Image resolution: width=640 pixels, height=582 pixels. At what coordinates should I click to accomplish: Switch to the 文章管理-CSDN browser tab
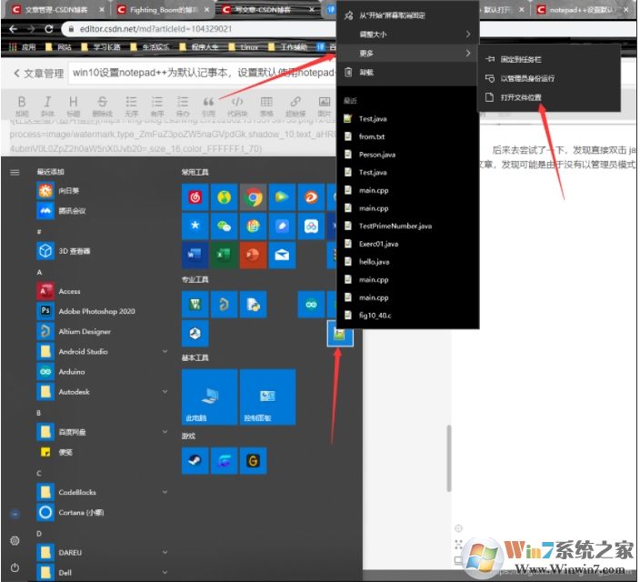coord(58,10)
